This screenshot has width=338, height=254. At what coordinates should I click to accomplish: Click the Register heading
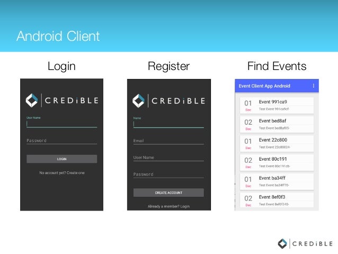point(168,66)
